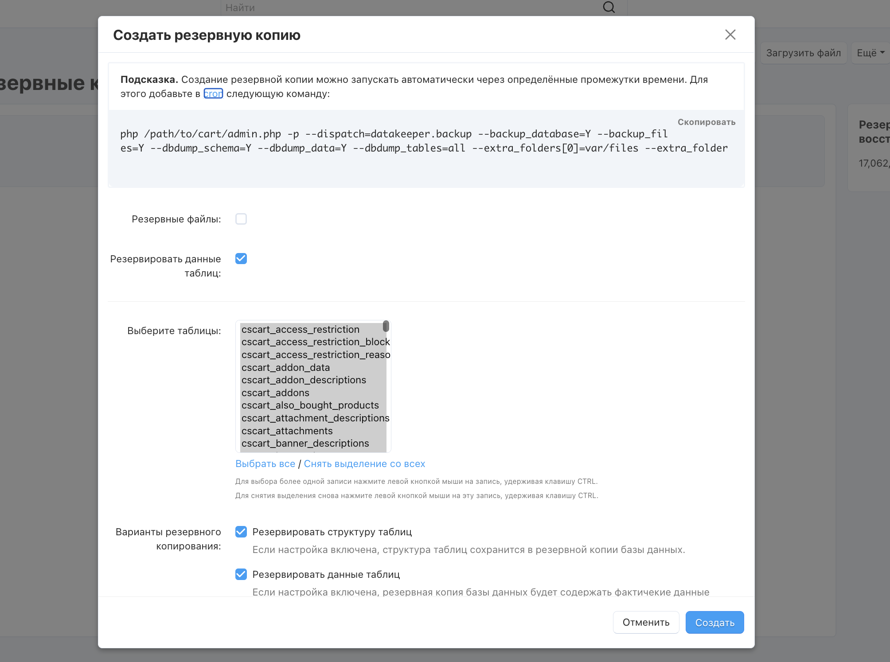Click the search magnifier icon

pyautogui.click(x=609, y=7)
